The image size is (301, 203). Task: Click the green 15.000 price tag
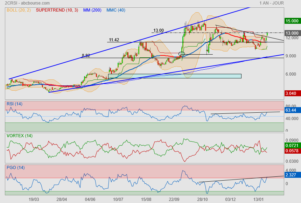click(292, 21)
